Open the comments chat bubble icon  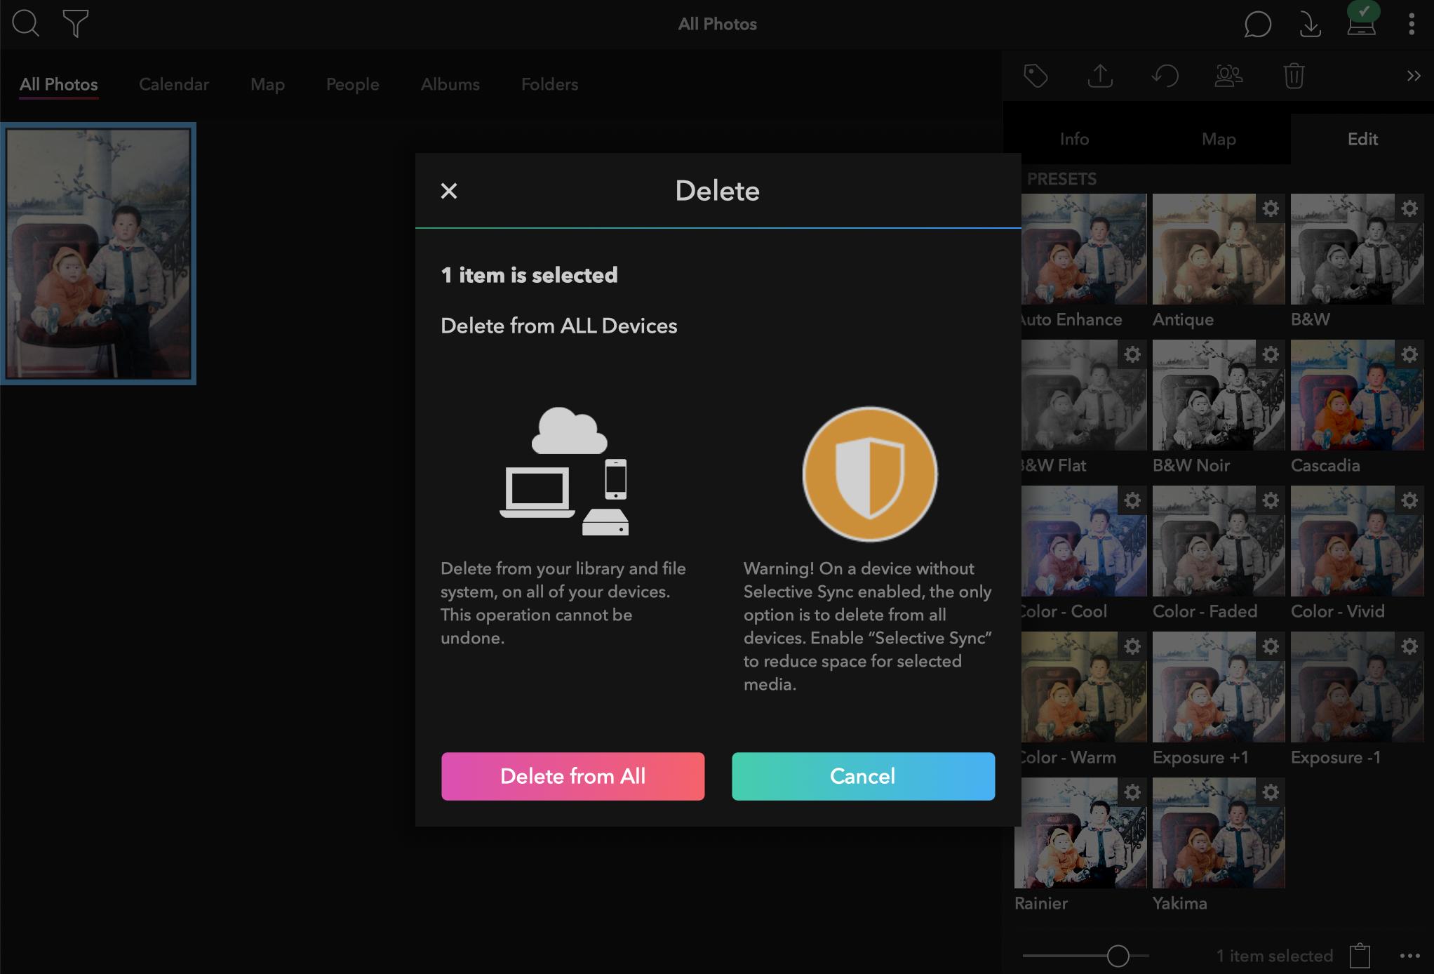pyautogui.click(x=1257, y=25)
